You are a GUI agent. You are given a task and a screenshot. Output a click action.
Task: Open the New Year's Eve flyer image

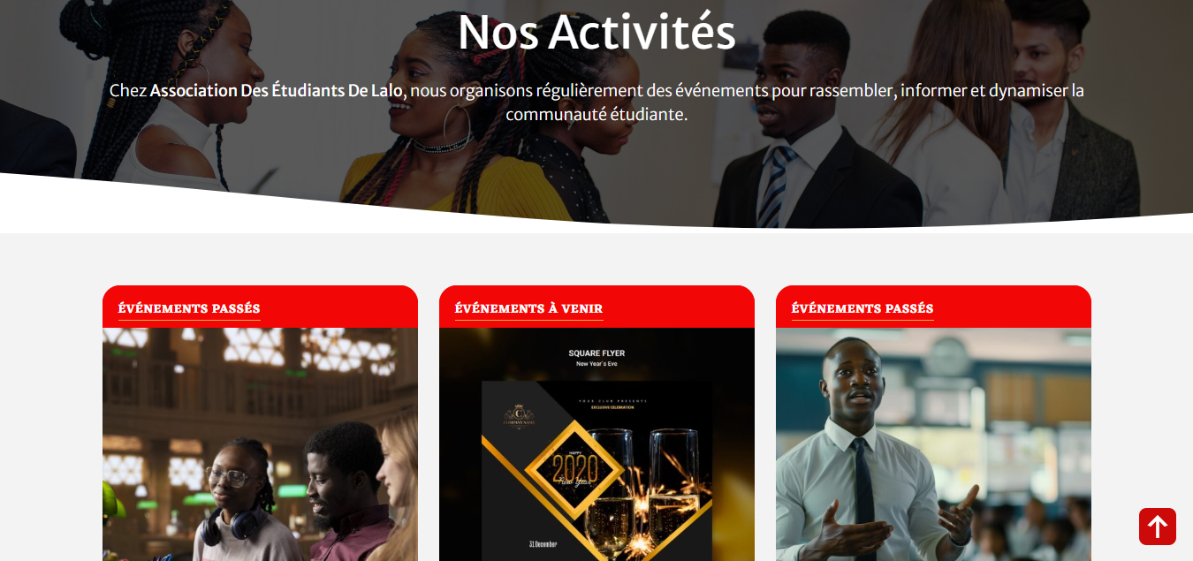596,444
